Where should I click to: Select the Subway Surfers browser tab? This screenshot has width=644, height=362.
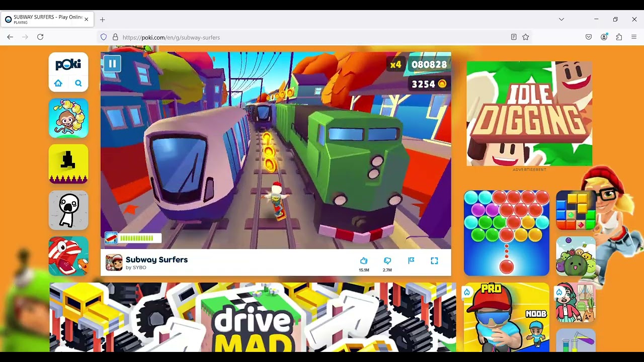[46, 19]
